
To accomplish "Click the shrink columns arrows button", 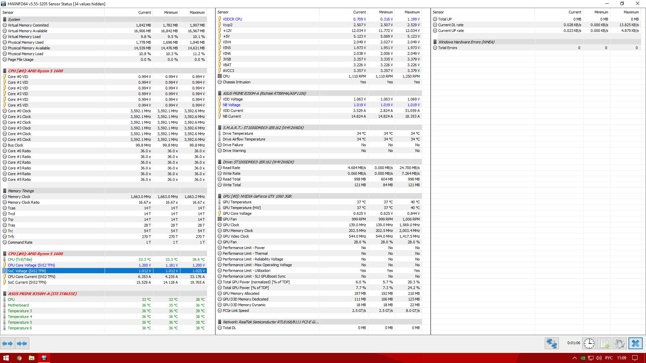I will click(22, 344).
